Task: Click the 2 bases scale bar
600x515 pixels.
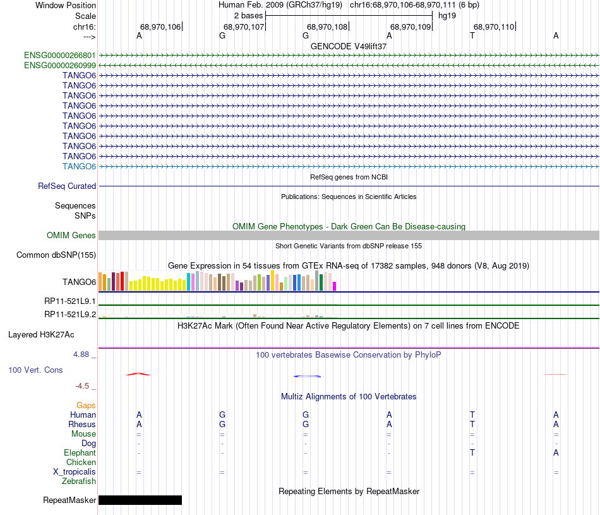Action: point(349,16)
